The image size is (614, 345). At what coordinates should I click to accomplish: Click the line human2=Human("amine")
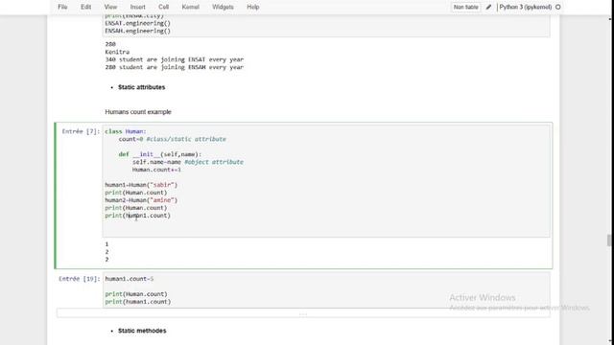141,200
